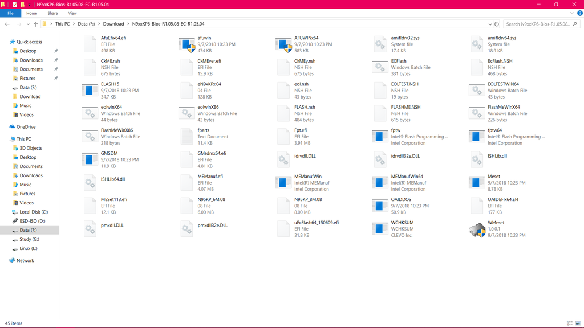Select the OAIDDOS application icon
This screenshot has width=584, height=328.
tap(380, 206)
